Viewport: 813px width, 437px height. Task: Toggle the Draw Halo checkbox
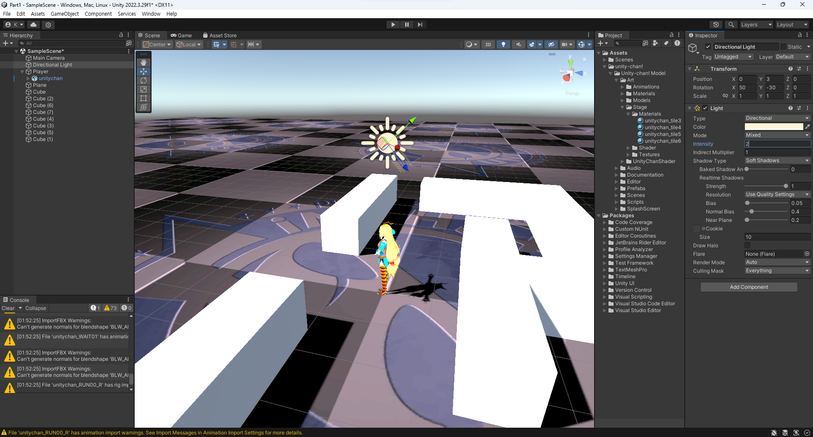coord(747,246)
